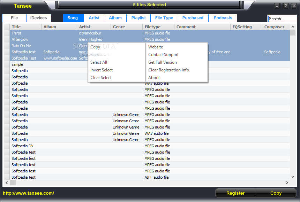Click the www.softpedia.com album cell
Viewport: 300px width, 202px height.
click(60, 58)
